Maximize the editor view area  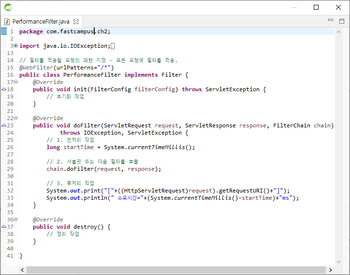342,21
